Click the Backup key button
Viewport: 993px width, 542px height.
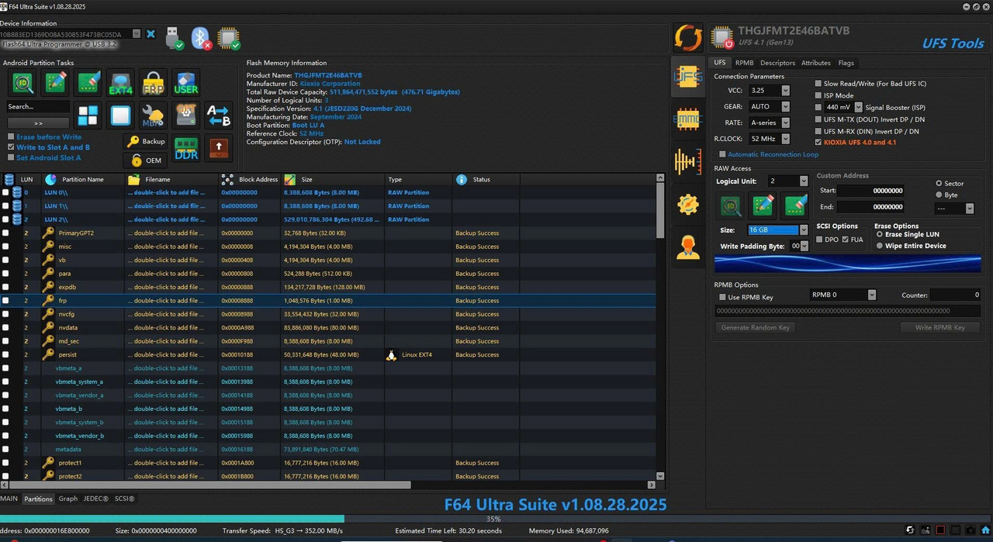[x=146, y=141]
